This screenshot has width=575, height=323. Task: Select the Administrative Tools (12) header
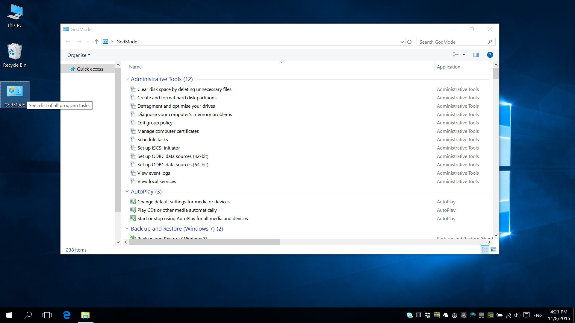click(162, 79)
